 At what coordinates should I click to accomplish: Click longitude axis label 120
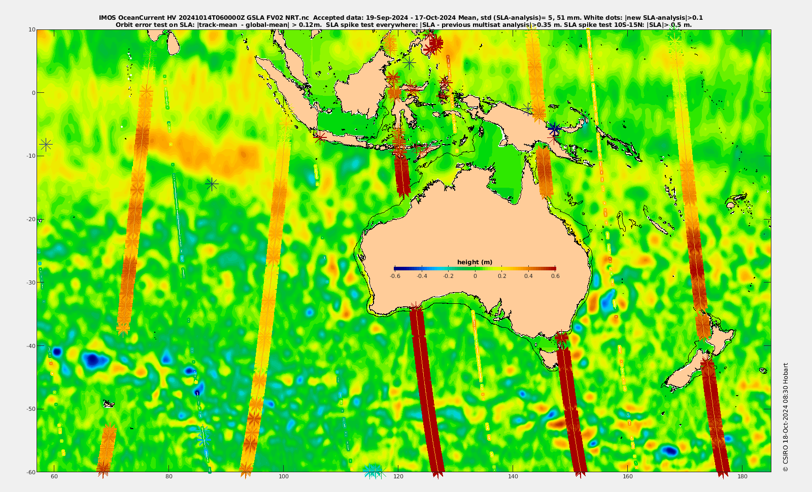[x=398, y=476]
